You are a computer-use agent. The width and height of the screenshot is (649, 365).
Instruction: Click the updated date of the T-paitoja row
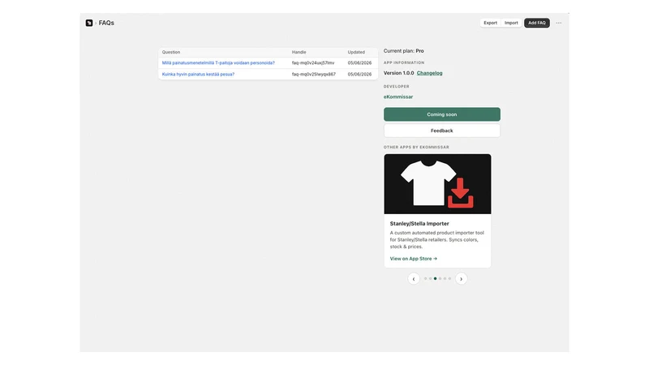[x=359, y=63]
